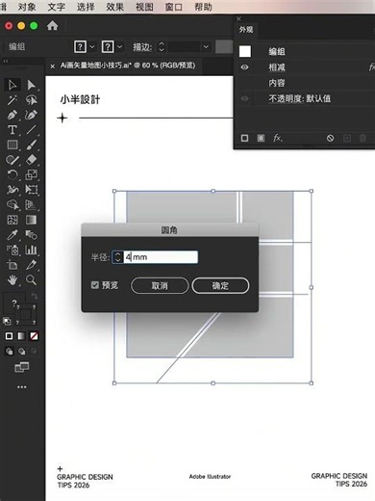Enable Draw Behind mode
Viewport: 375px width, 501px height.
pos(21,352)
